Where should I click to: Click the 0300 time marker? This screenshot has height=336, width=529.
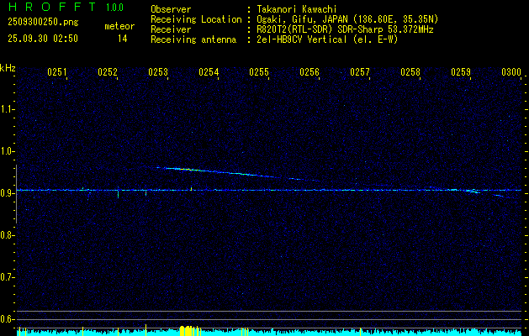511,73
